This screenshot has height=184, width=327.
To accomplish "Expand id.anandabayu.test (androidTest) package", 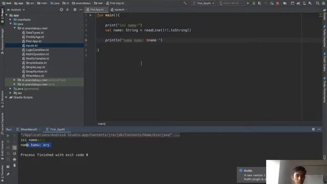I will (x=14, y=80).
